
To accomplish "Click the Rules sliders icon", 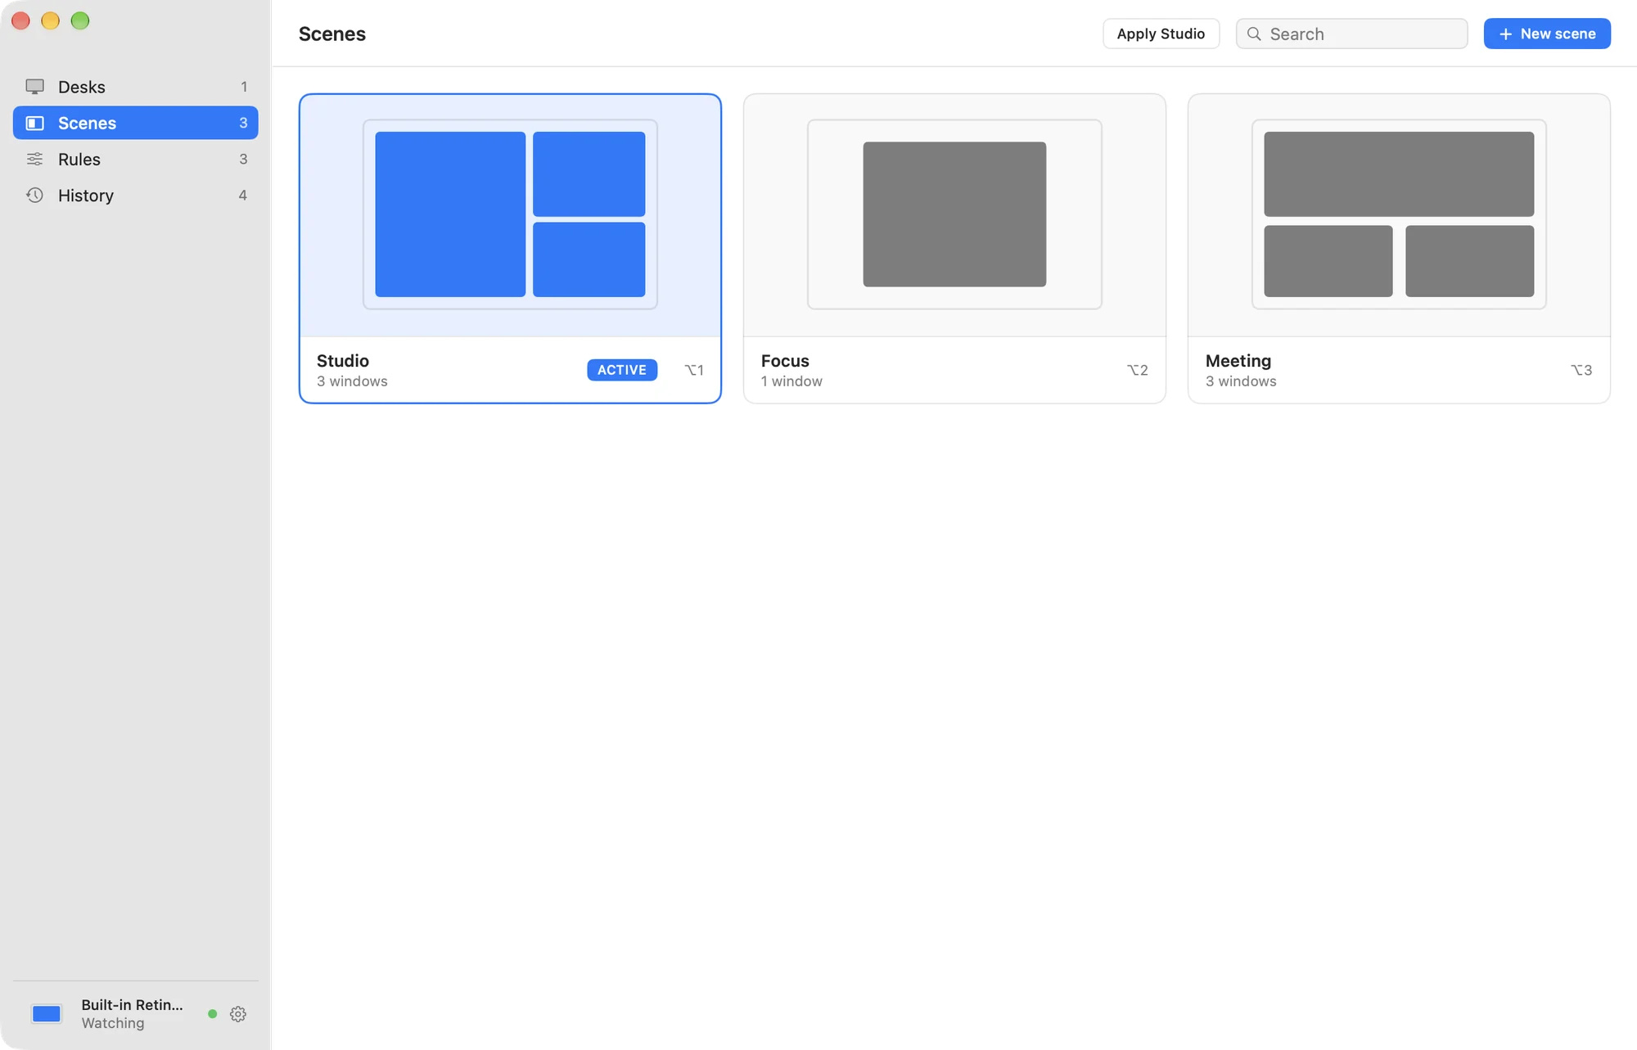I will pos(34,159).
